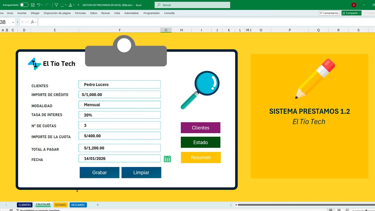Open the Disposición de página tab
Viewport: 375px width, 211px height.
tap(57, 13)
